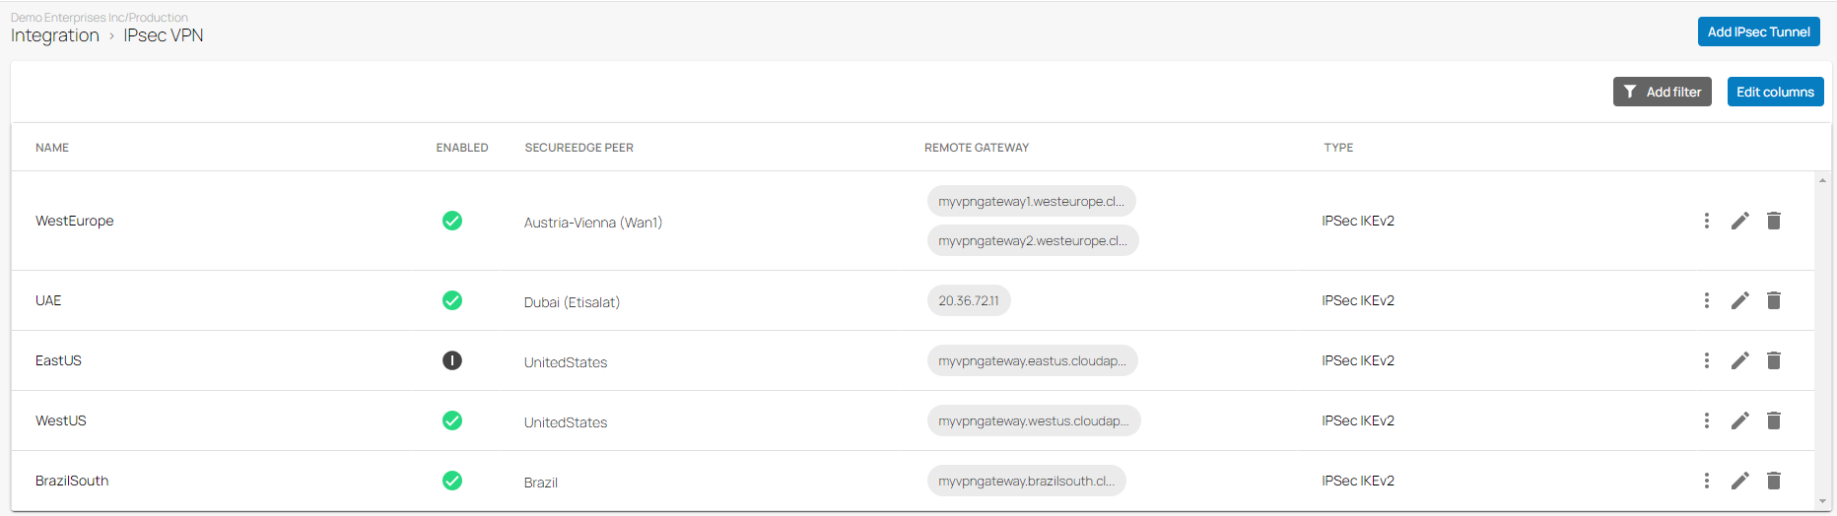The height and width of the screenshot is (516, 1837).
Task: Delete the BrazilSouth tunnel via trash icon
Action: click(1773, 481)
